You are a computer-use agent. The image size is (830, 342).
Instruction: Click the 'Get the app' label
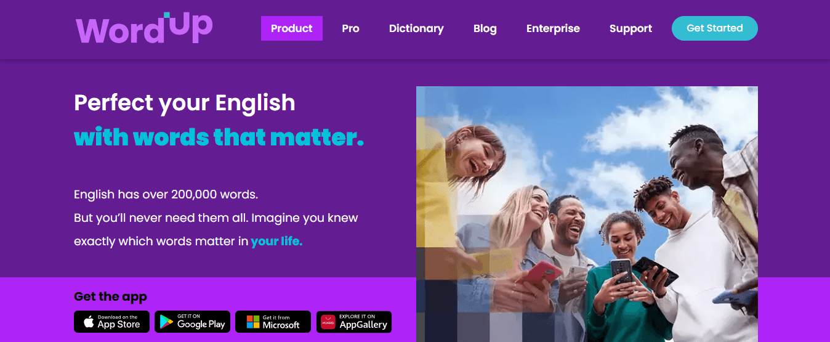pos(110,296)
